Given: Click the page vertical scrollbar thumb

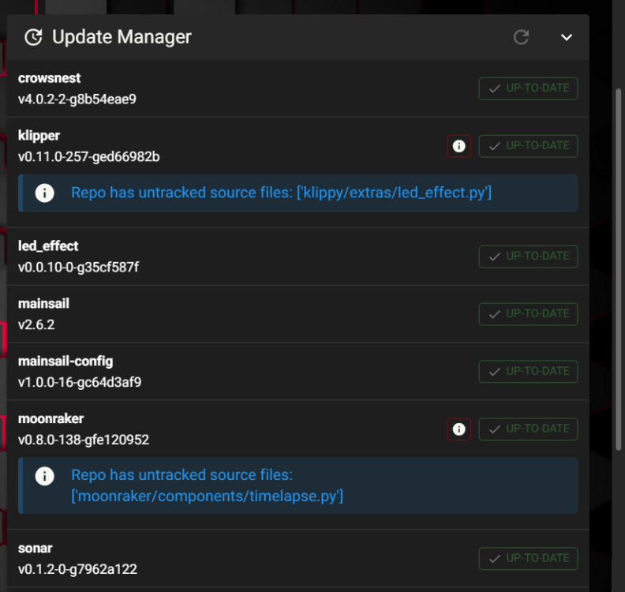Looking at the screenshot, I should [618, 269].
